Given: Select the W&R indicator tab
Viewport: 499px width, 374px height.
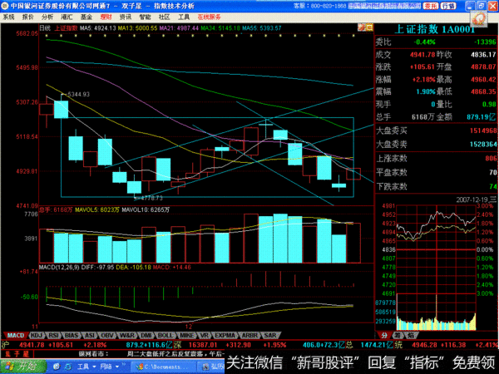Looking at the screenshot, I should tap(127, 335).
